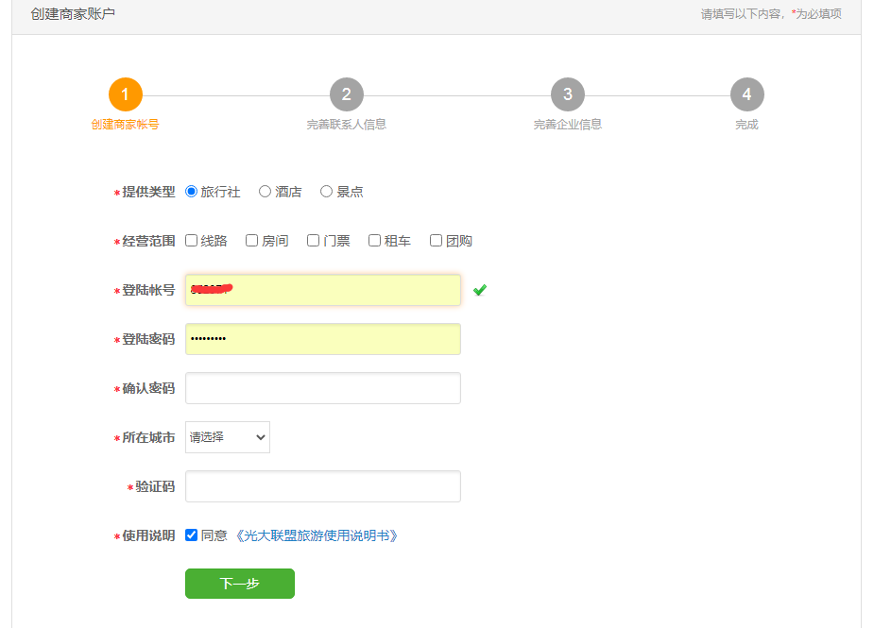Viewport: 874px width, 628px height.
Task: Click the step 1 orange circle icon
Action: 126,94
